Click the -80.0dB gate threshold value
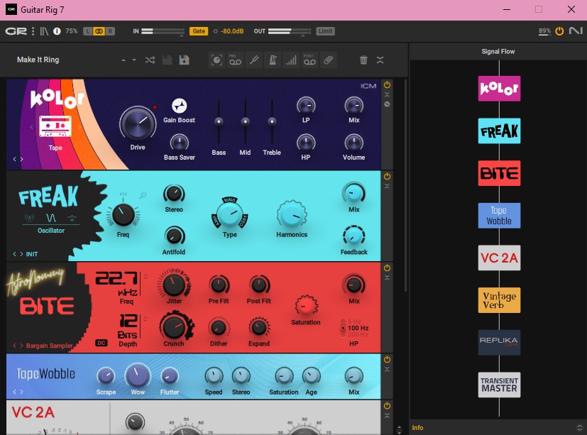The width and height of the screenshot is (587, 435). click(x=232, y=31)
